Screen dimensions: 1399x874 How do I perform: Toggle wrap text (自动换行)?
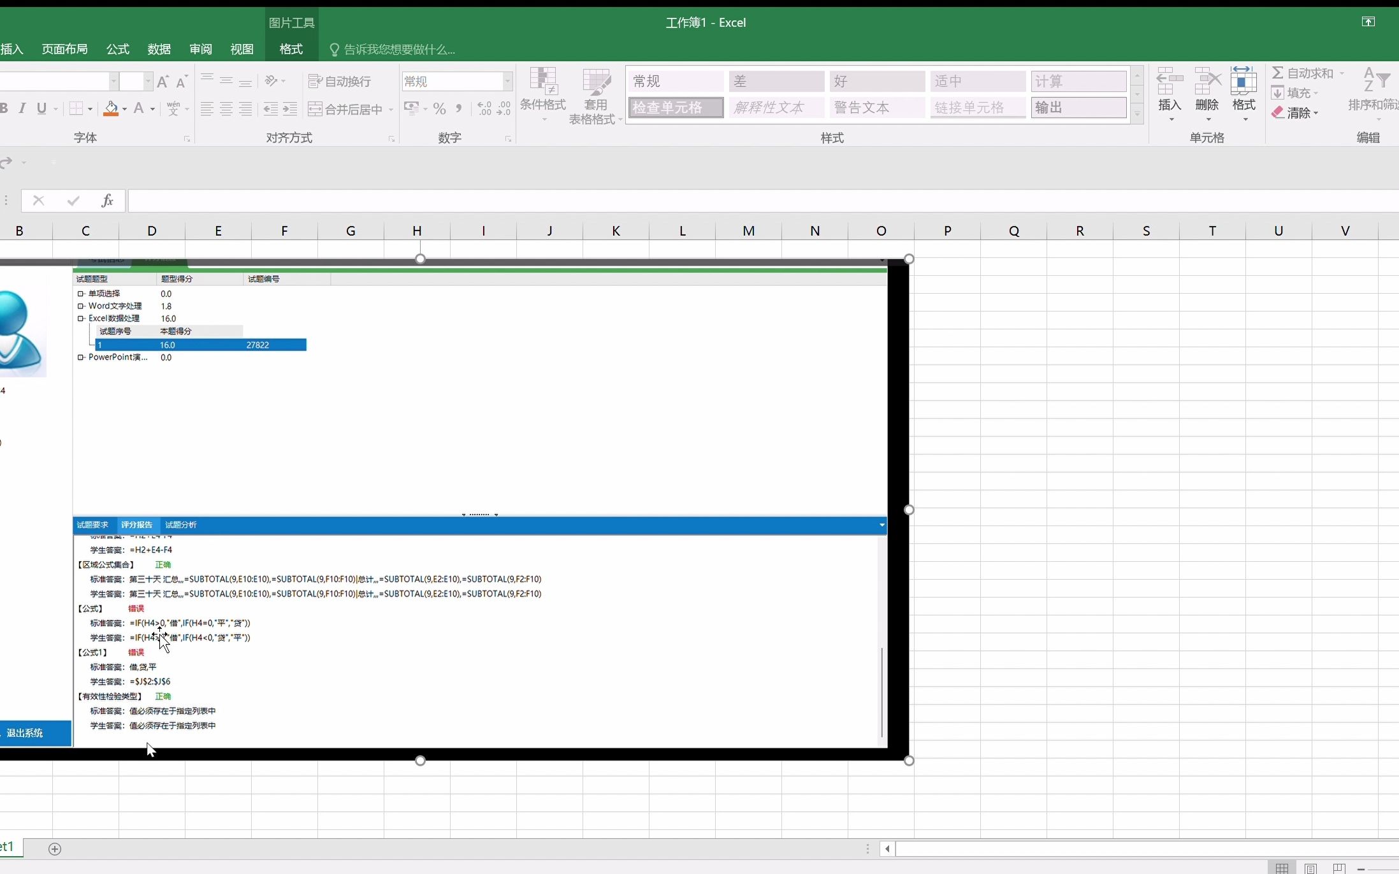tap(340, 82)
